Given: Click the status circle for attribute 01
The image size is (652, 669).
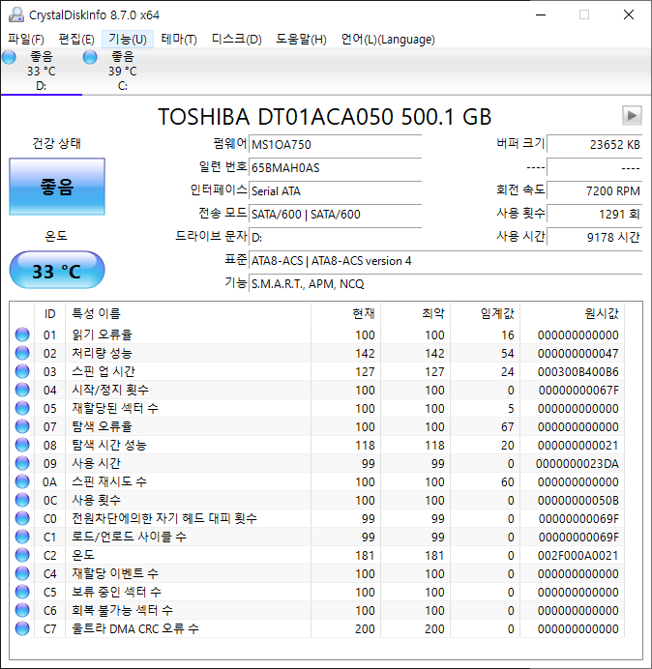Looking at the screenshot, I should 22,334.
